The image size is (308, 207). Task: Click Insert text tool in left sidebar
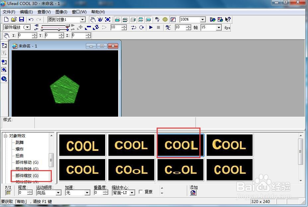point(4,46)
